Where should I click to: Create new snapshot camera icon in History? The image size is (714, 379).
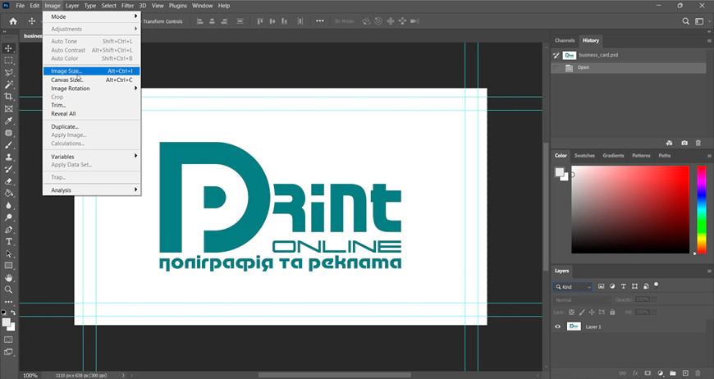pos(684,143)
